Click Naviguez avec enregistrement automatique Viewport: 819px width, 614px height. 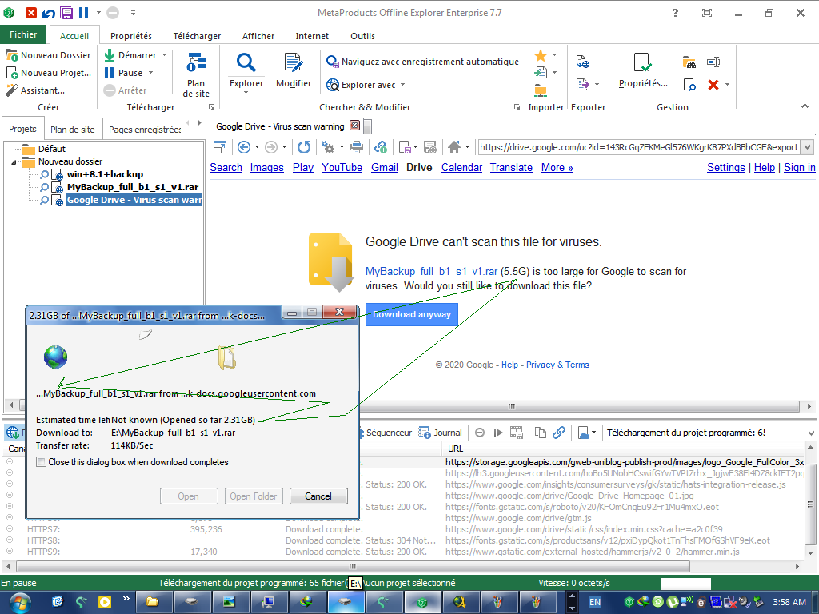coord(422,62)
